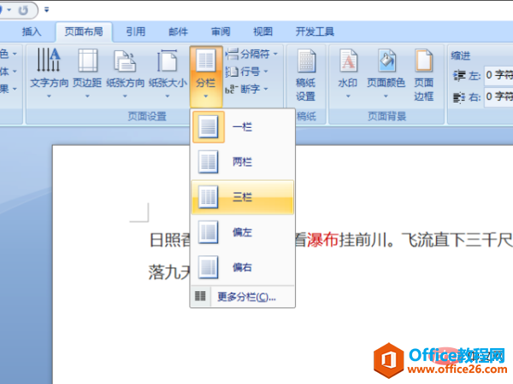
Task: Open 更多分栏(C)... more columns dialog
Action: point(243,296)
